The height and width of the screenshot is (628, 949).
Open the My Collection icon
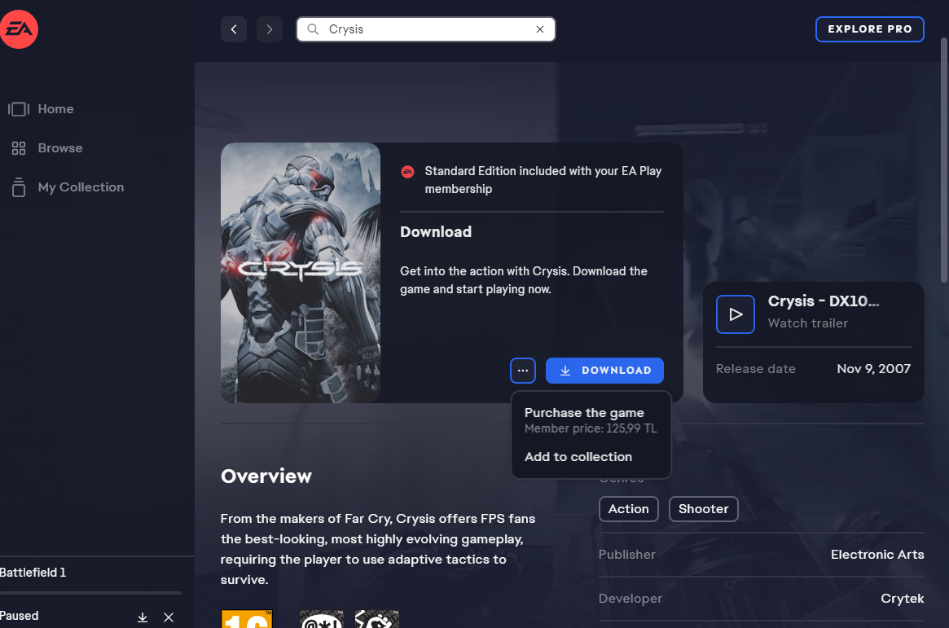(x=19, y=187)
